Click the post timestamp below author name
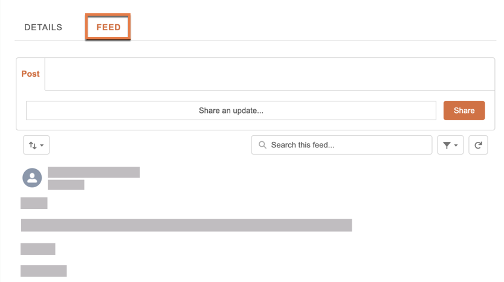Screen dimensions: 504x282 (66, 185)
